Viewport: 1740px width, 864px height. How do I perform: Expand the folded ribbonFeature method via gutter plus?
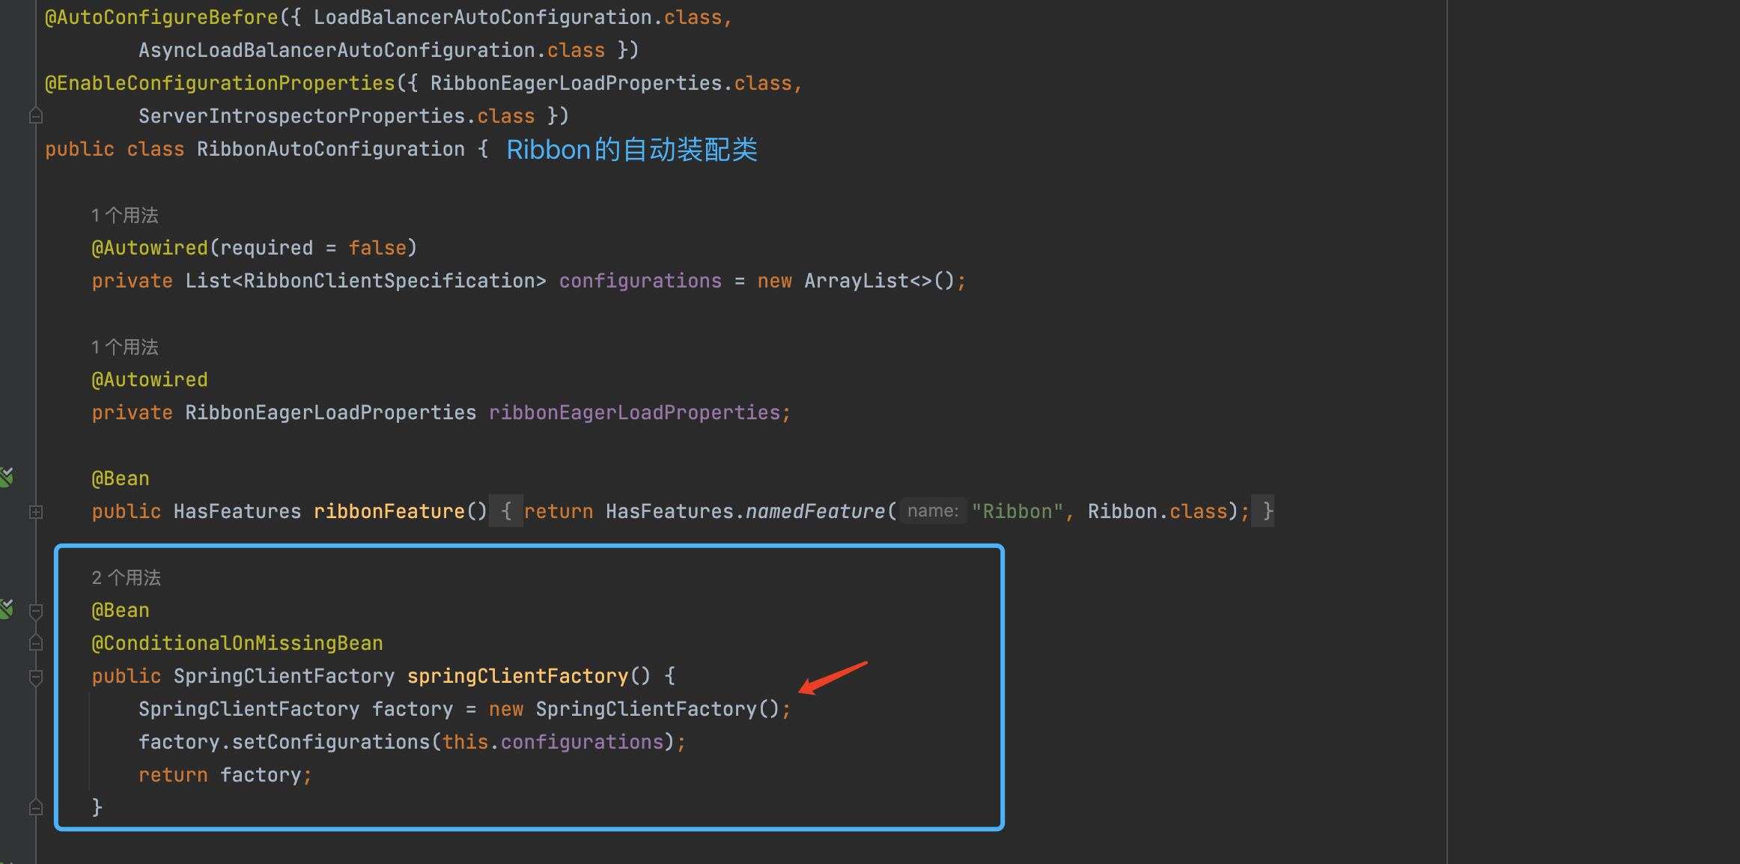35,512
